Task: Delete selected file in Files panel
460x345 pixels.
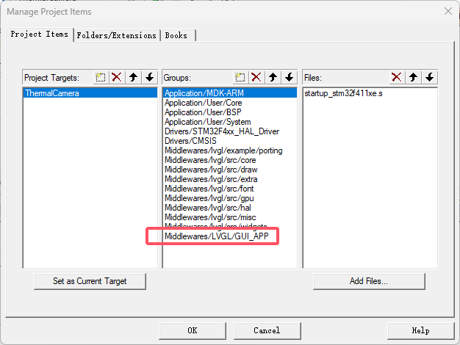Action: tap(396, 77)
